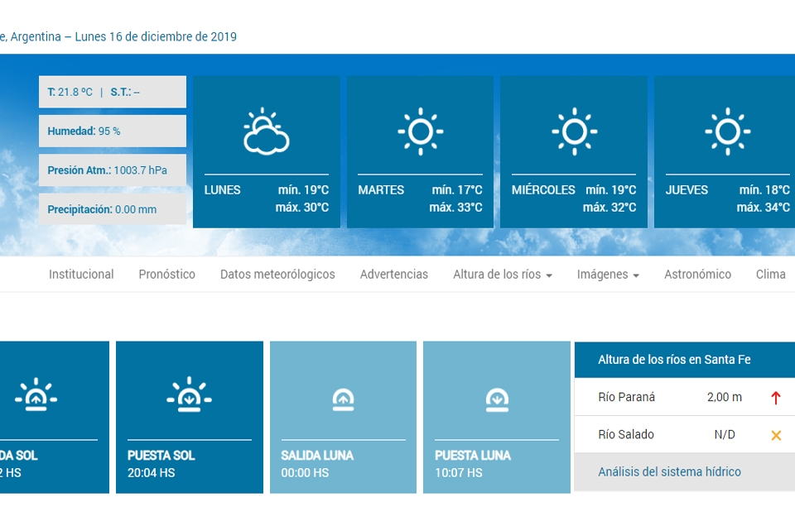Click the Río Paraná river height row
795x521 pixels.
[671, 398]
